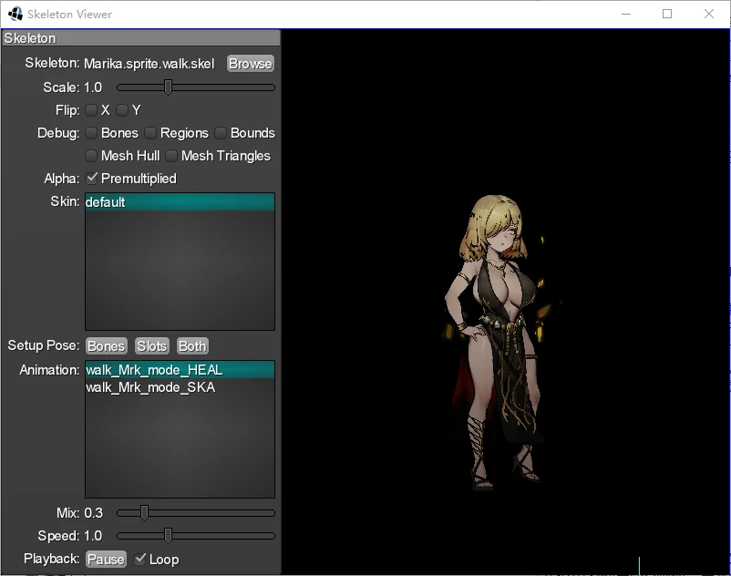Enable the Regions debug checkbox

[x=150, y=133]
